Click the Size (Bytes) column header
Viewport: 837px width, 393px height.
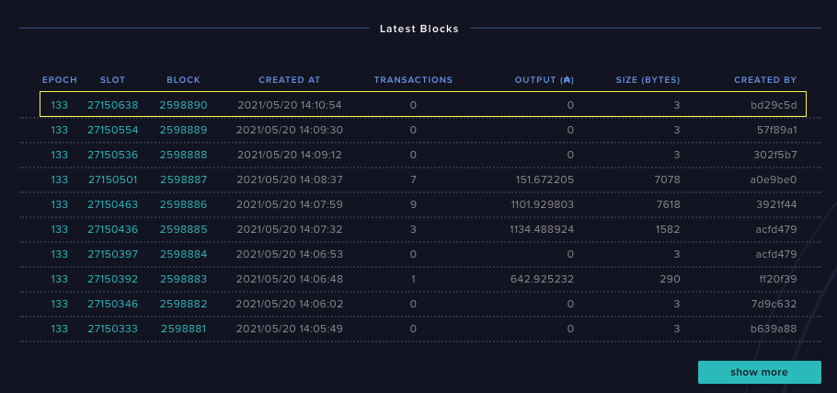pyautogui.click(x=648, y=80)
